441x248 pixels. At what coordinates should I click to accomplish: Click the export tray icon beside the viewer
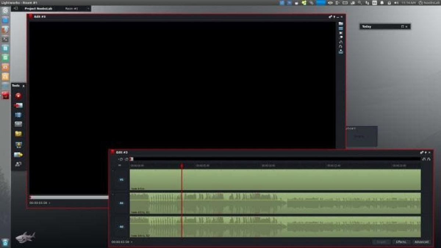pyautogui.click(x=341, y=52)
